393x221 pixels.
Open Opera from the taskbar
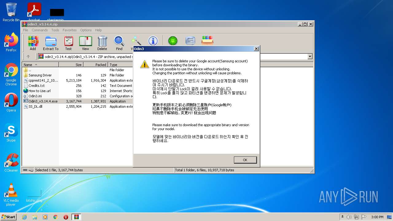tap(66, 217)
